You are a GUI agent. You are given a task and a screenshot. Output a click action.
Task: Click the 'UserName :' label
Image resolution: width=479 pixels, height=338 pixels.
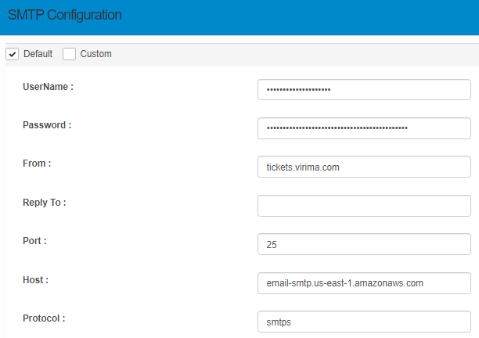(x=48, y=87)
